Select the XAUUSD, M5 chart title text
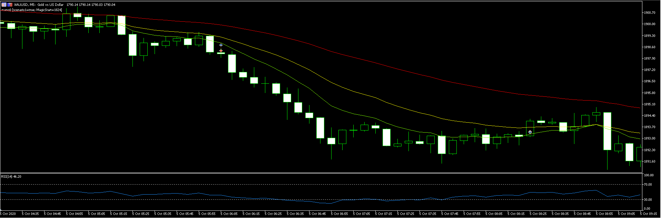 point(24,5)
